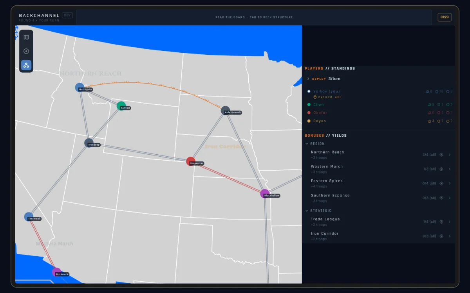Select the Irondeep territory node
The width and height of the screenshot is (470, 293).
pyautogui.click(x=89, y=143)
